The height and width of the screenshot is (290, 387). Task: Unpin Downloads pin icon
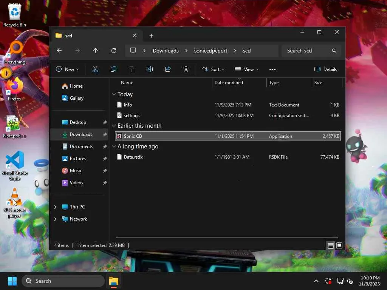pyautogui.click(x=105, y=134)
